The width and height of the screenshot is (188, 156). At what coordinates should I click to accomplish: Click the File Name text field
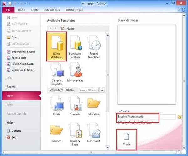click(x=146, y=116)
